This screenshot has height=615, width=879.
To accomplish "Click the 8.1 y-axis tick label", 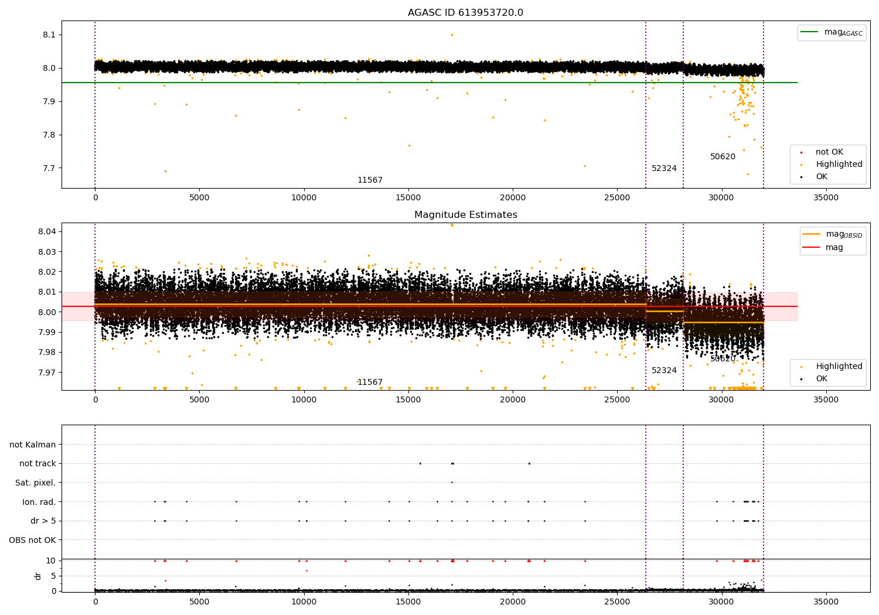I will click(49, 35).
